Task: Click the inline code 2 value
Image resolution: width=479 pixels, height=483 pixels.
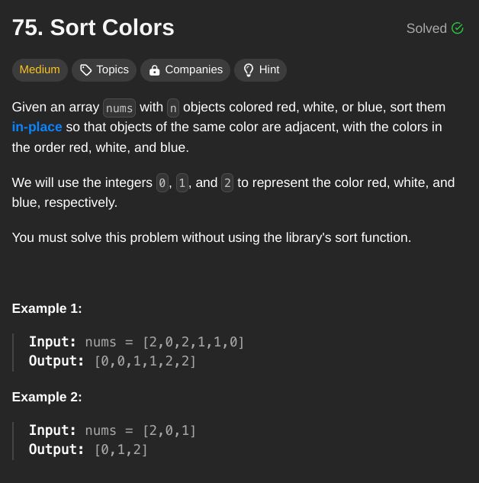Action: click(227, 183)
